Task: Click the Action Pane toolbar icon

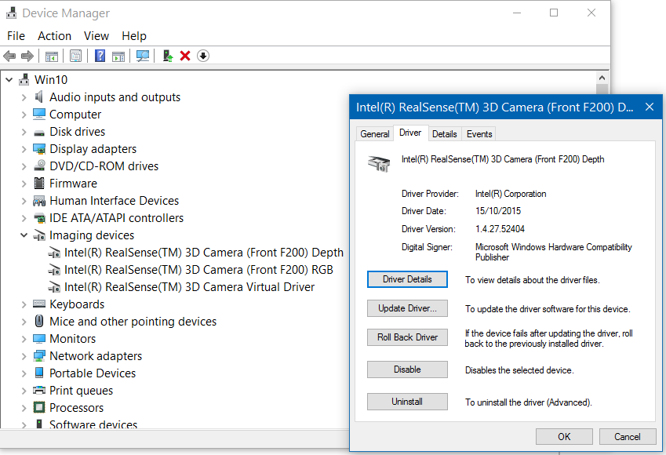Action: pos(118,56)
